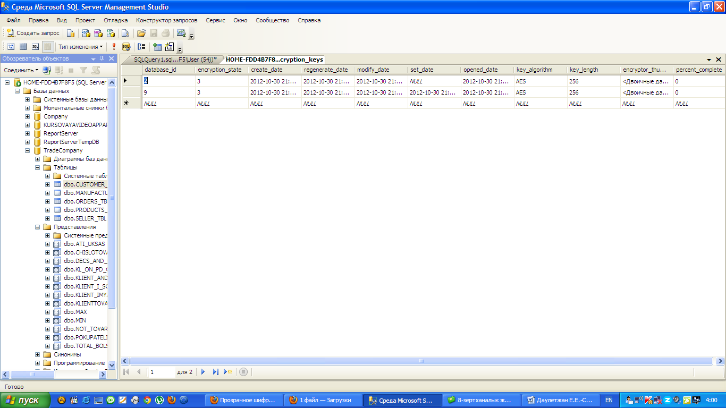Screen dimensions: 726x408
Task: Select the dbo.MAX view
Action: pos(75,312)
